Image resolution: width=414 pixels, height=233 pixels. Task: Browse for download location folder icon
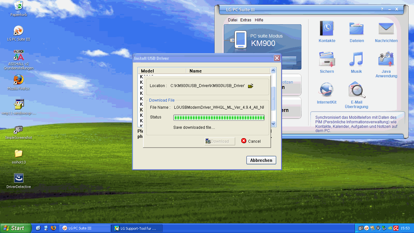point(250,86)
